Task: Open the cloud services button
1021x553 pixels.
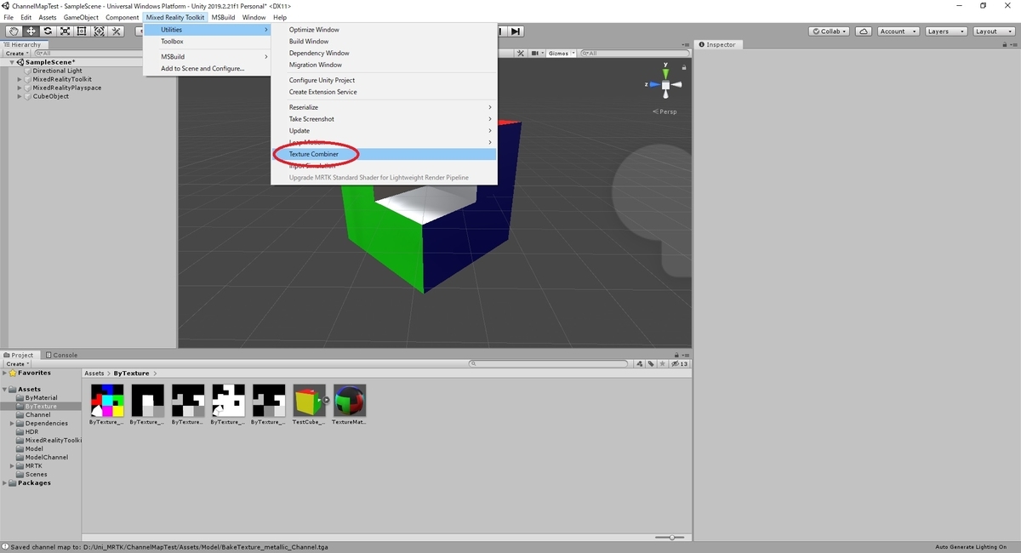Action: coord(864,31)
